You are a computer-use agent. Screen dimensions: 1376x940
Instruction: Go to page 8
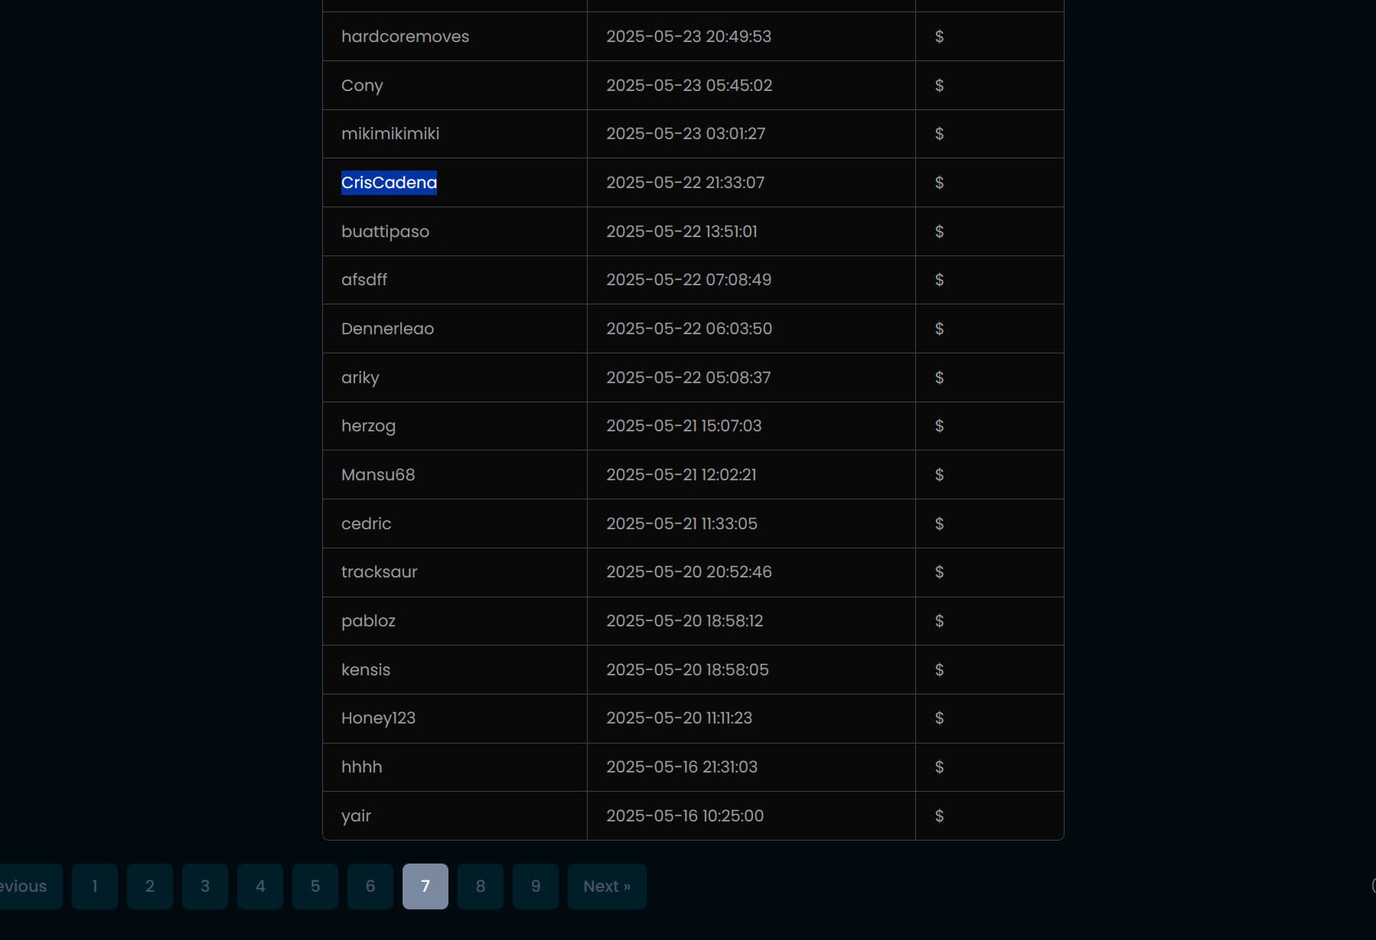(481, 886)
